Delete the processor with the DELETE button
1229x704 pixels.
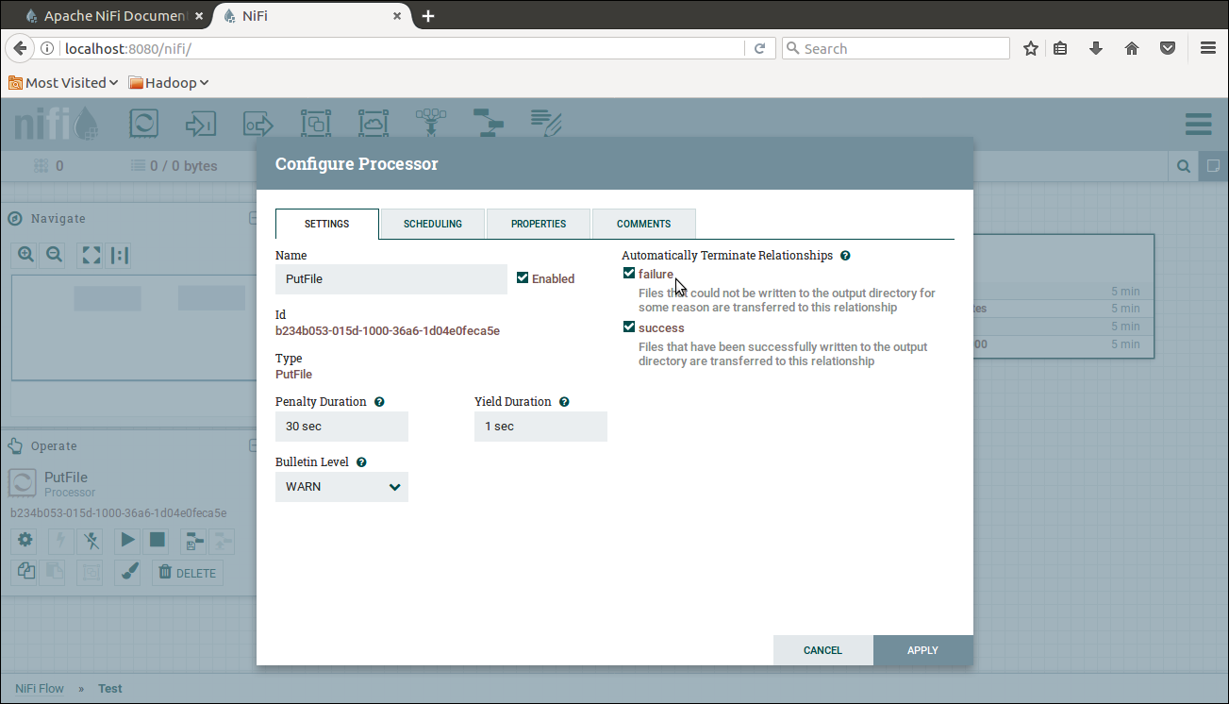coord(187,572)
